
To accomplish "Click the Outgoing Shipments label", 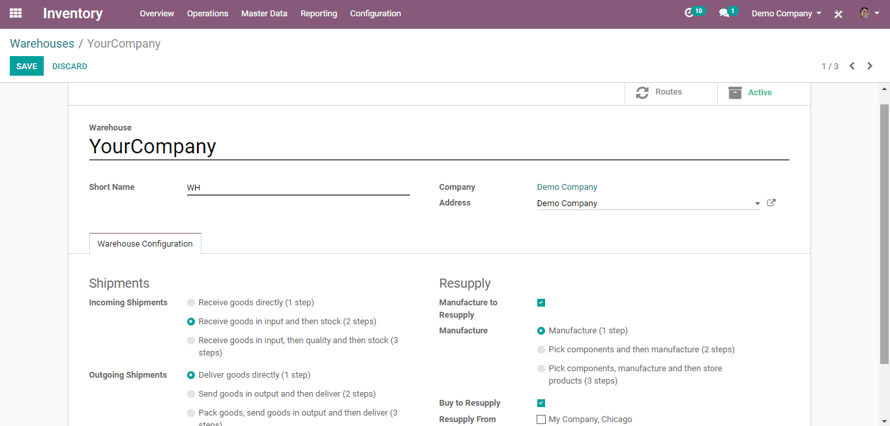I will pos(128,375).
